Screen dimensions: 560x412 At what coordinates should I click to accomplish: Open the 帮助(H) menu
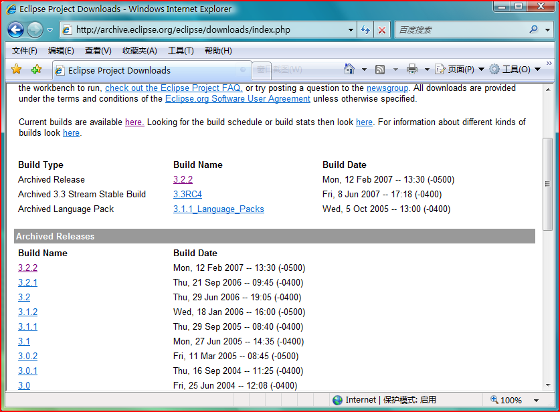coord(218,51)
